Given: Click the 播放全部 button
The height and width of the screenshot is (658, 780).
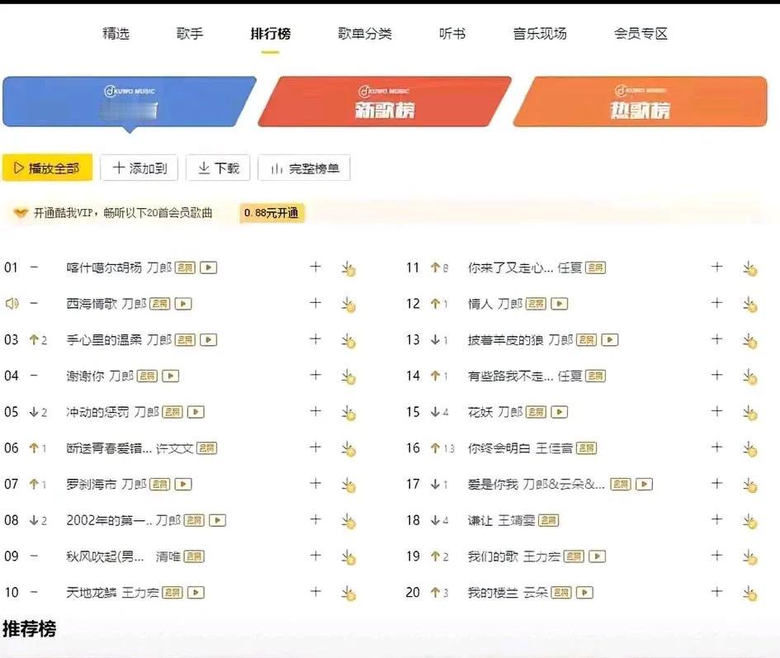Looking at the screenshot, I should point(47,168).
